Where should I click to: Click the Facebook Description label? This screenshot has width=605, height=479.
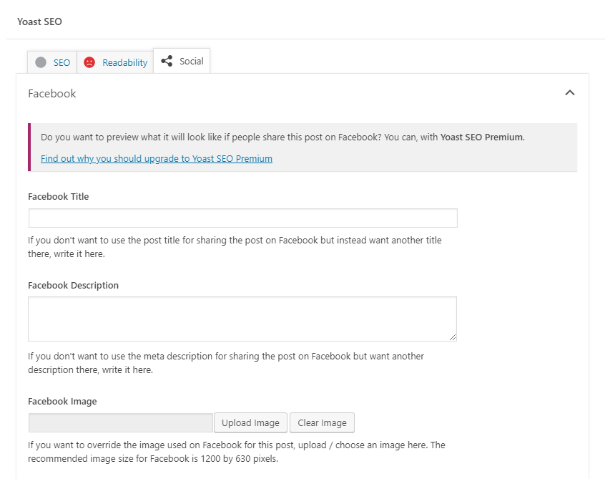tap(74, 286)
